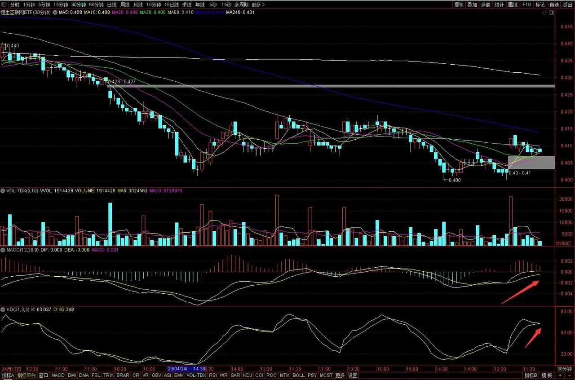Switch to 年线 yearly chart

click(200, 4)
